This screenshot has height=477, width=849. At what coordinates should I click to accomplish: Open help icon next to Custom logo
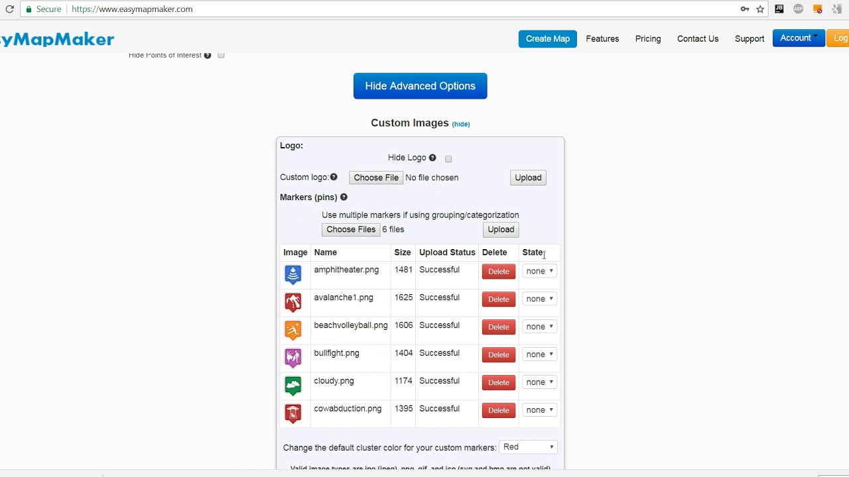(x=334, y=177)
